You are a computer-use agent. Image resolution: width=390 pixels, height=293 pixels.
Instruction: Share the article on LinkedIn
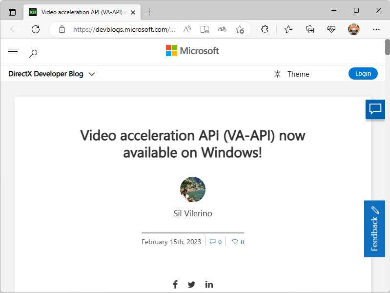[209, 284]
